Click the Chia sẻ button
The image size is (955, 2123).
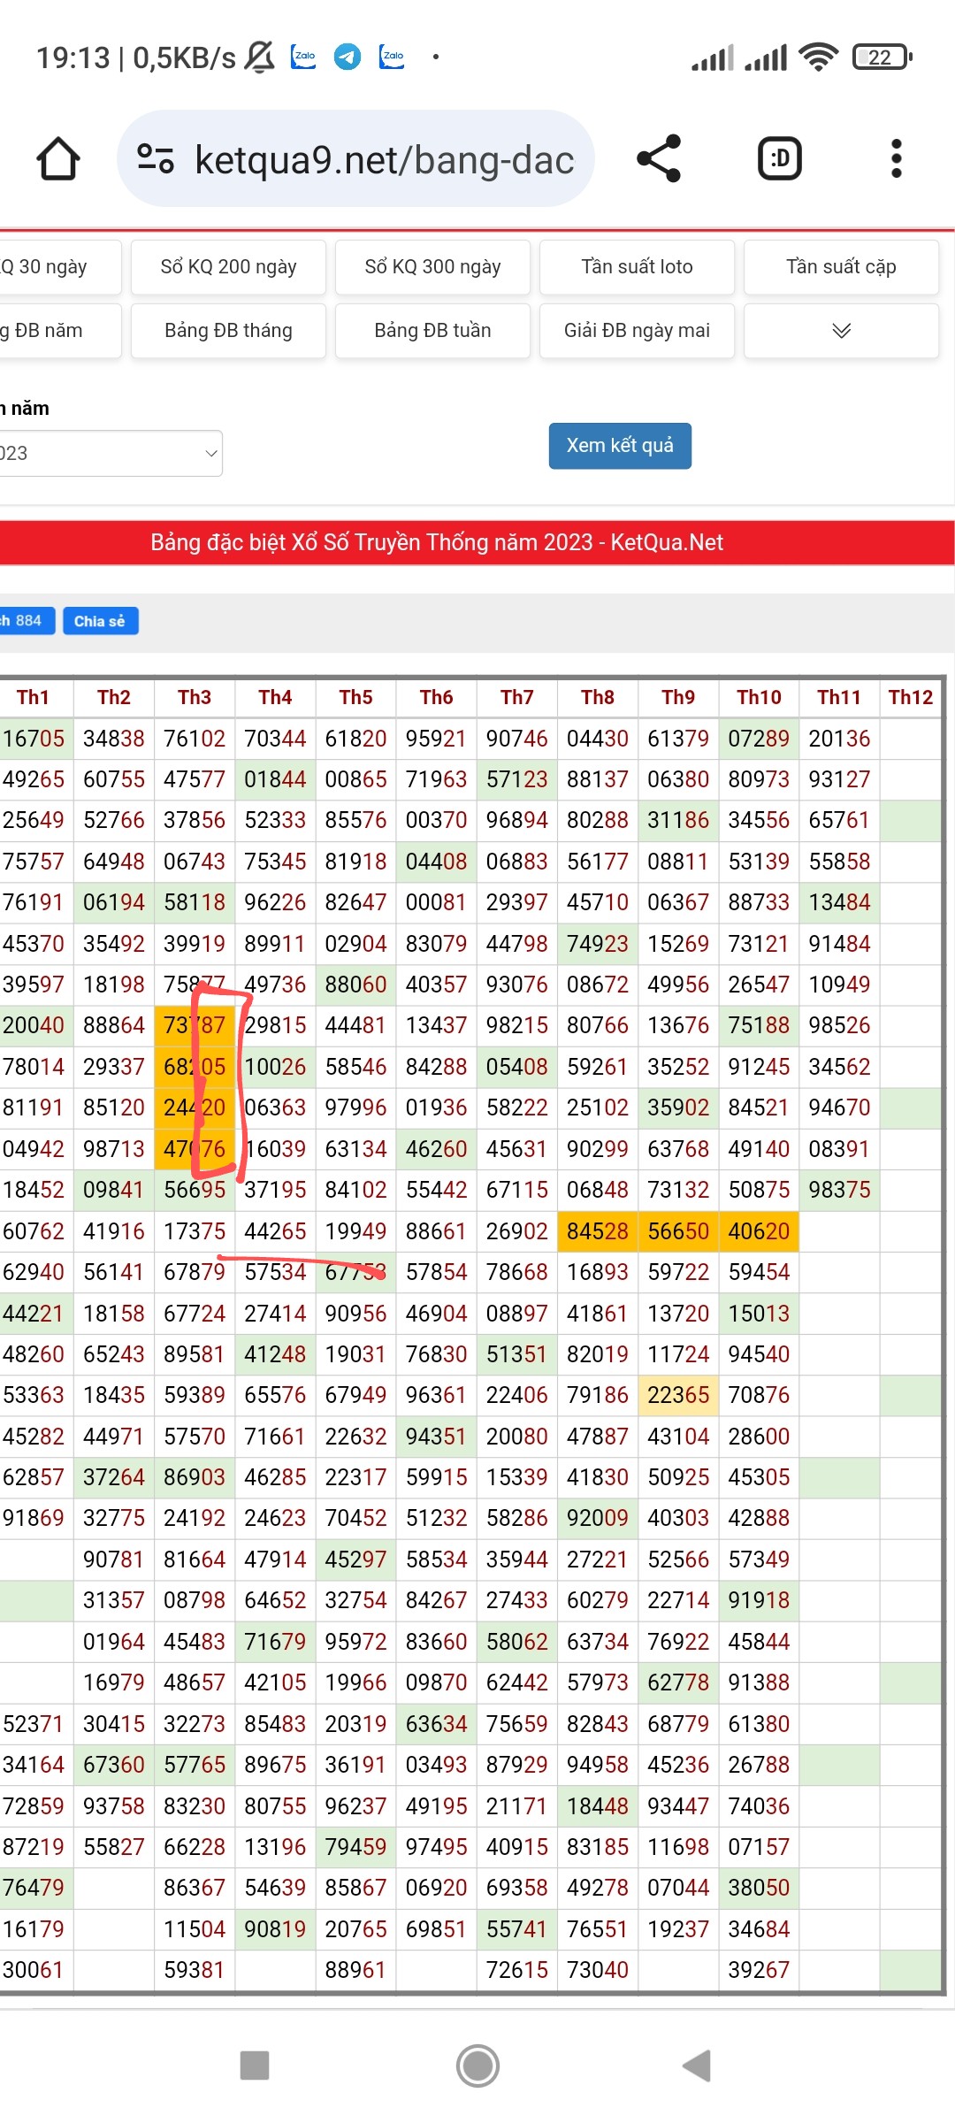point(100,621)
